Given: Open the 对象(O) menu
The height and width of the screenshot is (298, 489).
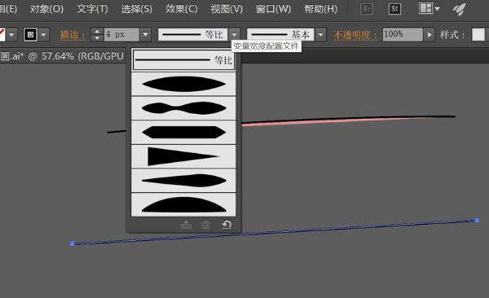Looking at the screenshot, I should click(x=46, y=9).
